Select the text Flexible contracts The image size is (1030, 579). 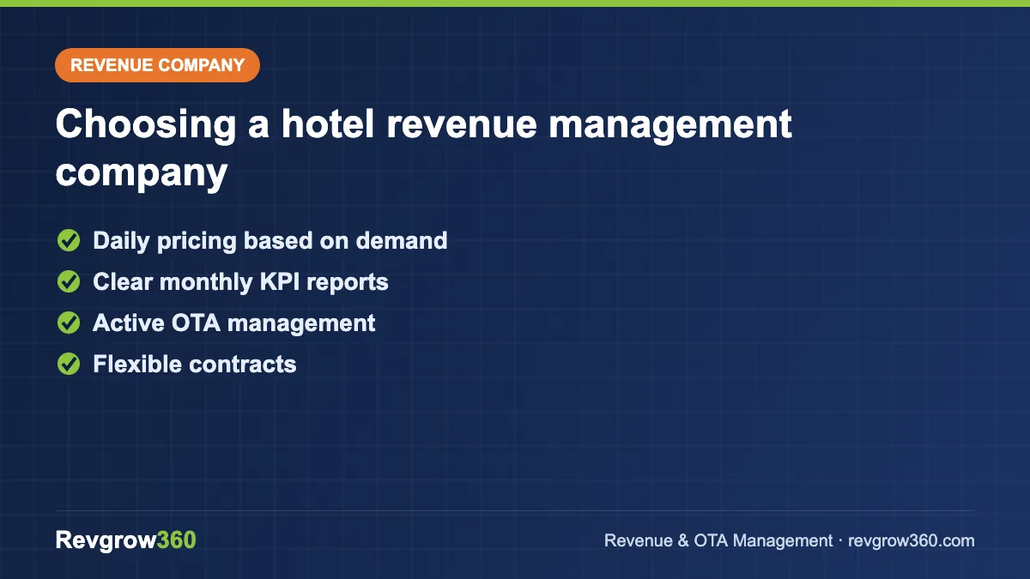point(194,365)
